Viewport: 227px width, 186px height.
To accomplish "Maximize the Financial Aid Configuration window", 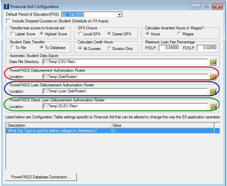I will [x=207, y=7].
